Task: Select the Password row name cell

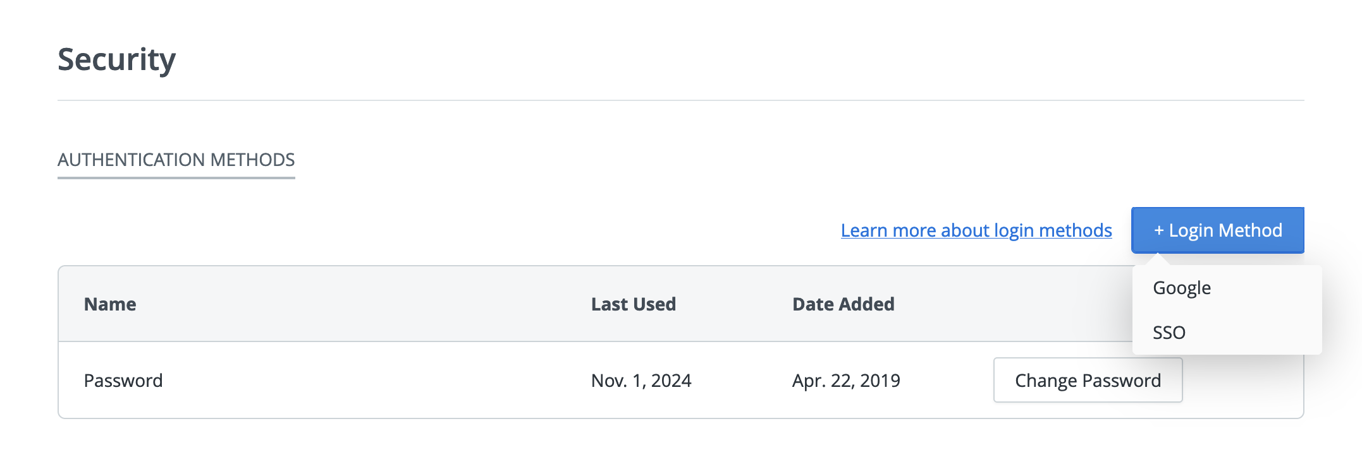Action: [123, 381]
